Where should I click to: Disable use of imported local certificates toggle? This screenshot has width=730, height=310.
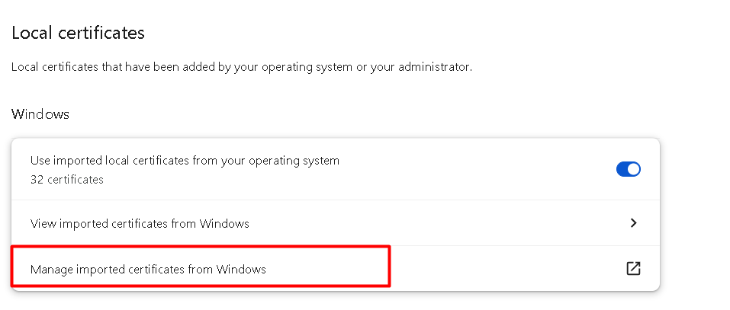(628, 169)
